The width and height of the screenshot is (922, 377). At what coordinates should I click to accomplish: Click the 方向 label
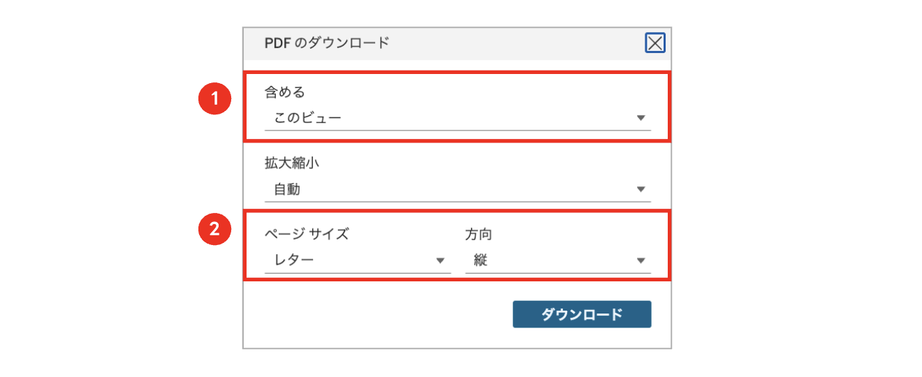pos(478,234)
